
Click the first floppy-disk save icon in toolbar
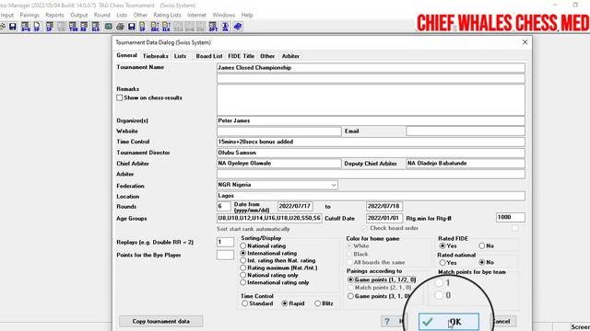[x=13, y=27]
